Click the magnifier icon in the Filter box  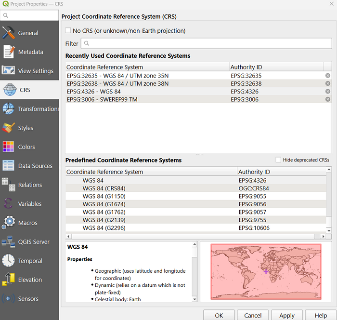point(86,43)
